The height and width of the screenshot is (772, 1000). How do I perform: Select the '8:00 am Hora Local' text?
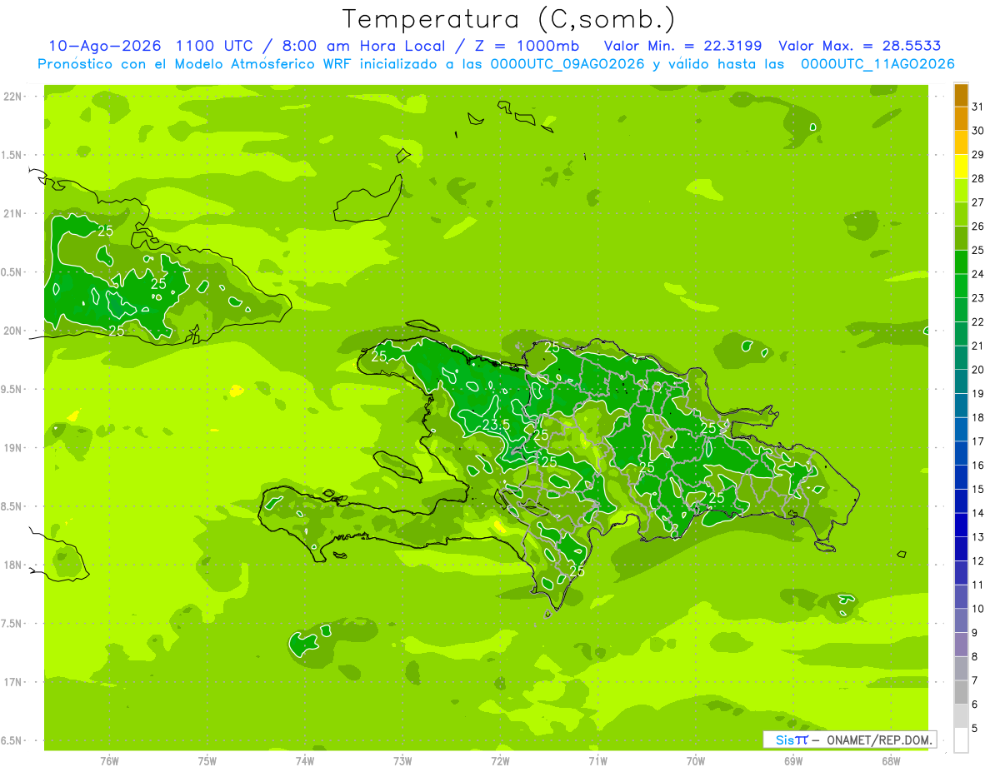pyautogui.click(x=363, y=46)
